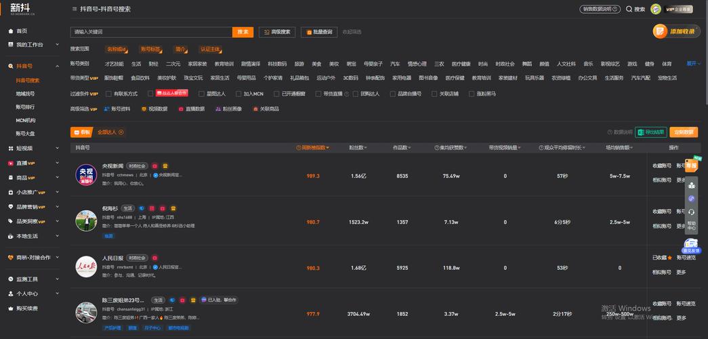The height and width of the screenshot is (339, 708).
Task: Click 倪海杉 account avatar
Action: click(86, 220)
